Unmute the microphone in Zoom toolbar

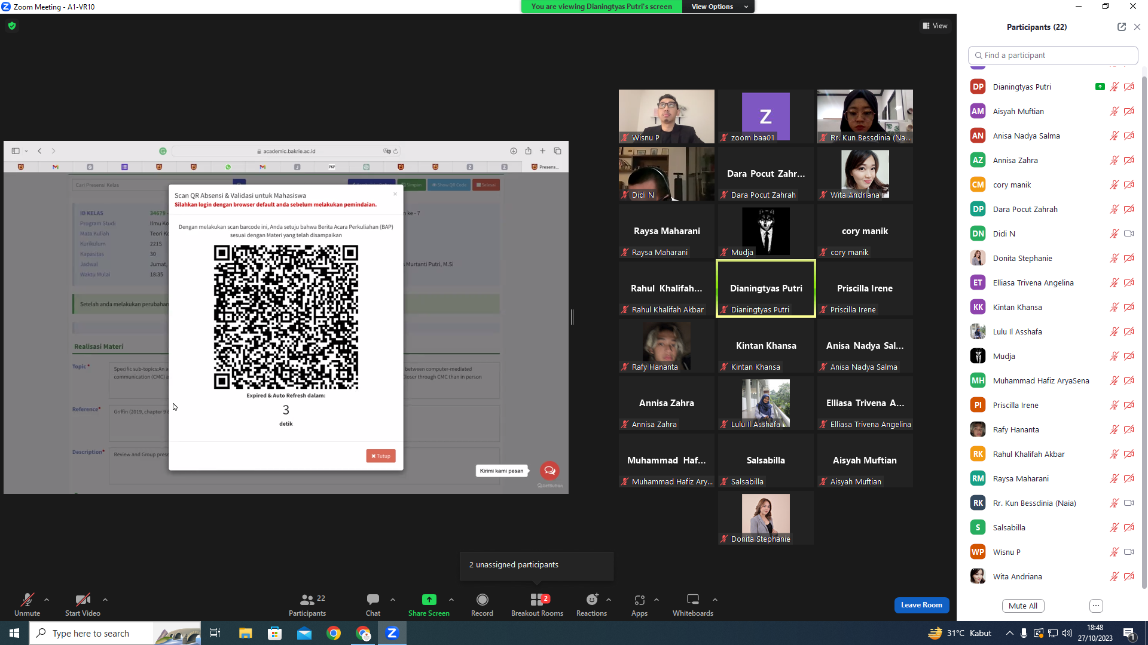[x=27, y=604]
